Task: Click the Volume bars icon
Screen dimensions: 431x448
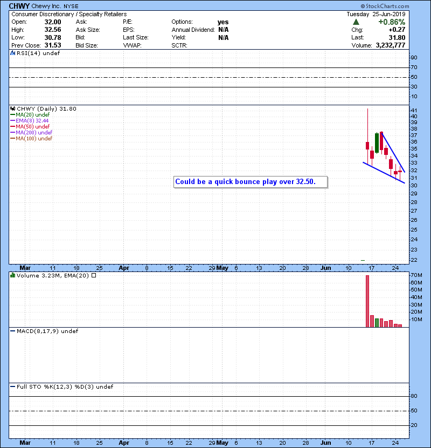Action: tap(12, 275)
